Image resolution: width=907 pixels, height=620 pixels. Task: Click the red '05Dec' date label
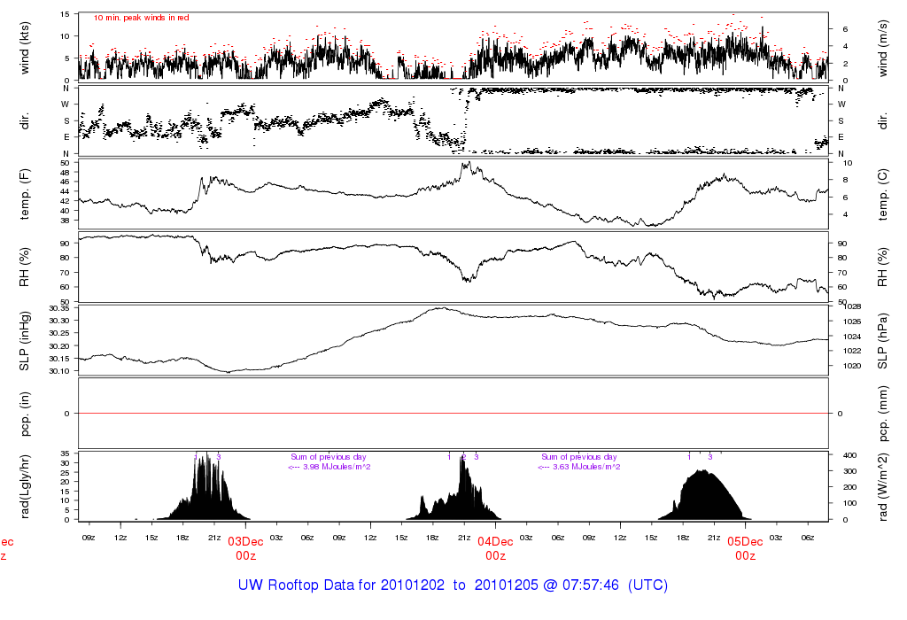(x=745, y=542)
